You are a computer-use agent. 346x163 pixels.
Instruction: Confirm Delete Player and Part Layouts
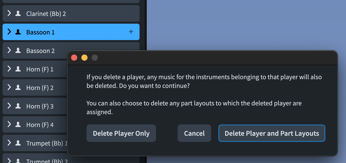(272, 133)
